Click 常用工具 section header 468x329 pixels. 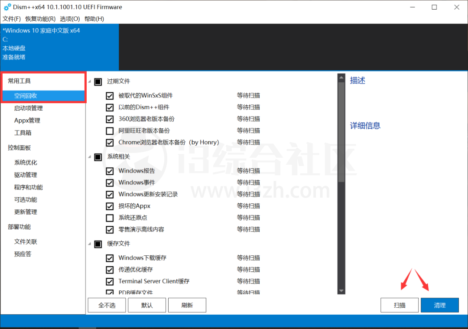click(19, 81)
